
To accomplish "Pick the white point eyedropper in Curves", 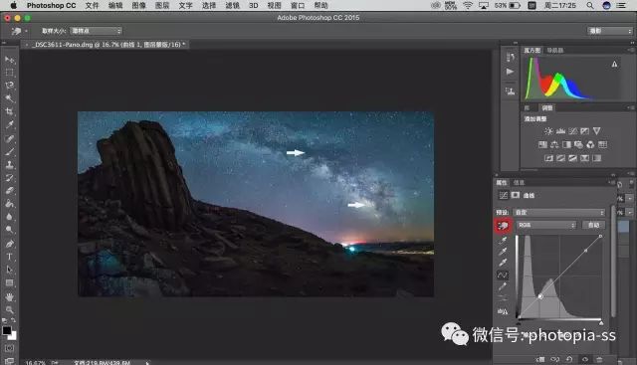I will (x=503, y=263).
